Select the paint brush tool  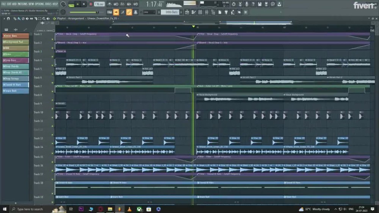pyautogui.click(x=19, y=19)
